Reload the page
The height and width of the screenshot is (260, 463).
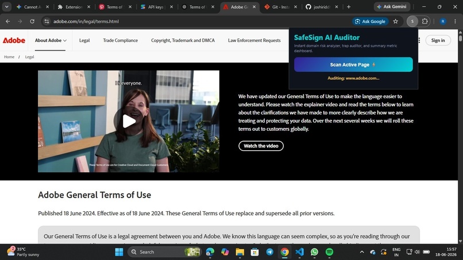pos(32,21)
